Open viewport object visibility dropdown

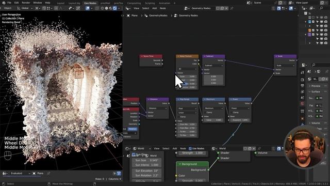[71, 8]
